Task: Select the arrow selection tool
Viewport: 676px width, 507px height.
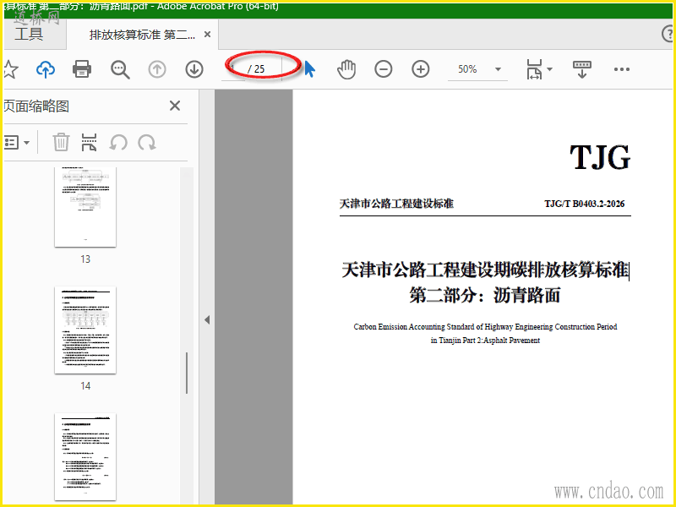Action: click(309, 69)
